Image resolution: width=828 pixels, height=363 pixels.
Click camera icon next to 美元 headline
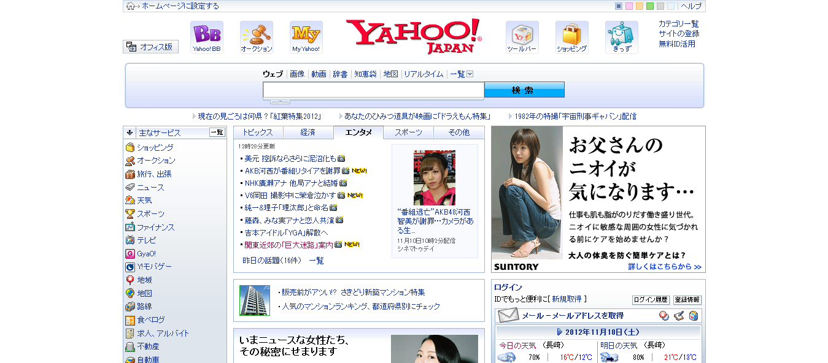point(341,158)
